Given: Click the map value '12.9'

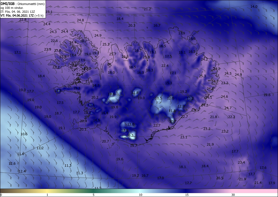Looking at the screenshot, I should pos(181,106).
